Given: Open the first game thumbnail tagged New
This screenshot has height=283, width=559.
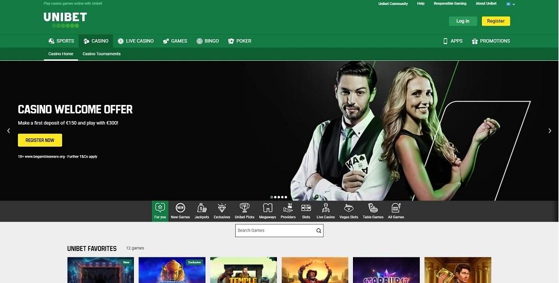Looking at the screenshot, I should tap(101, 270).
